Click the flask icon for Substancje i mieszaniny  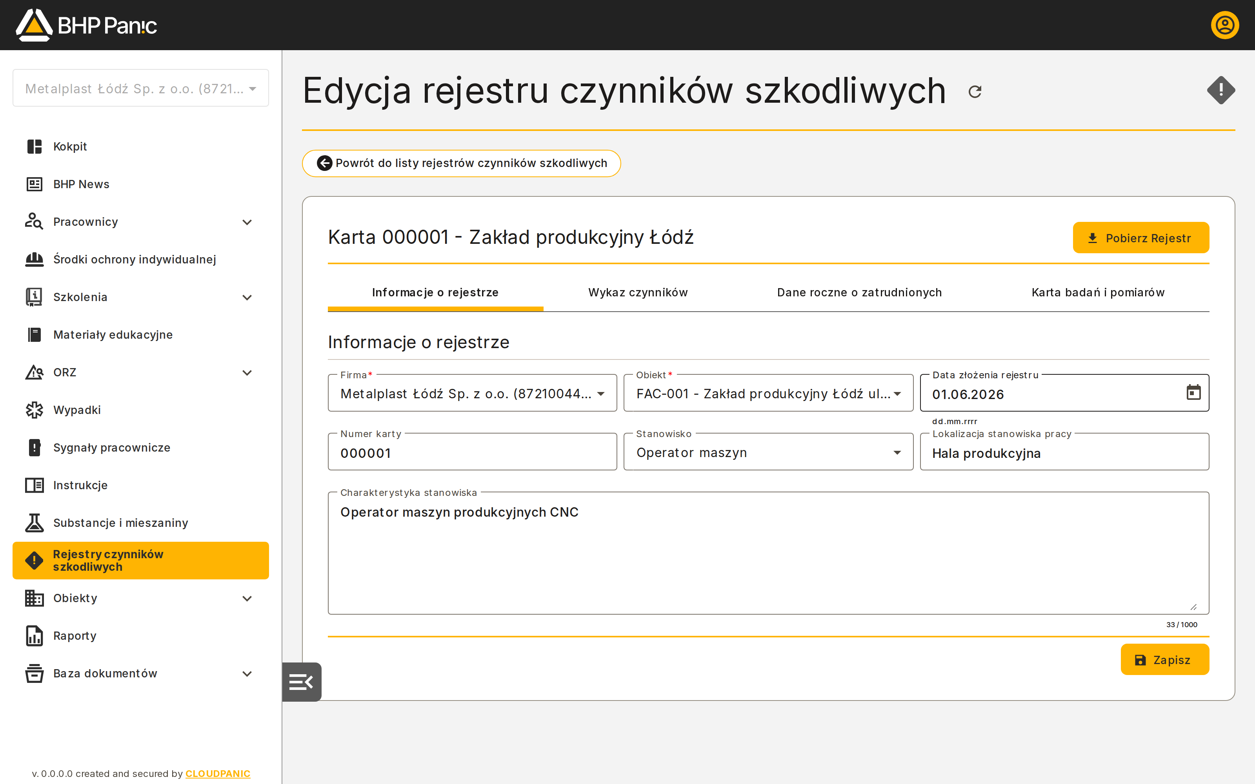pyautogui.click(x=34, y=523)
